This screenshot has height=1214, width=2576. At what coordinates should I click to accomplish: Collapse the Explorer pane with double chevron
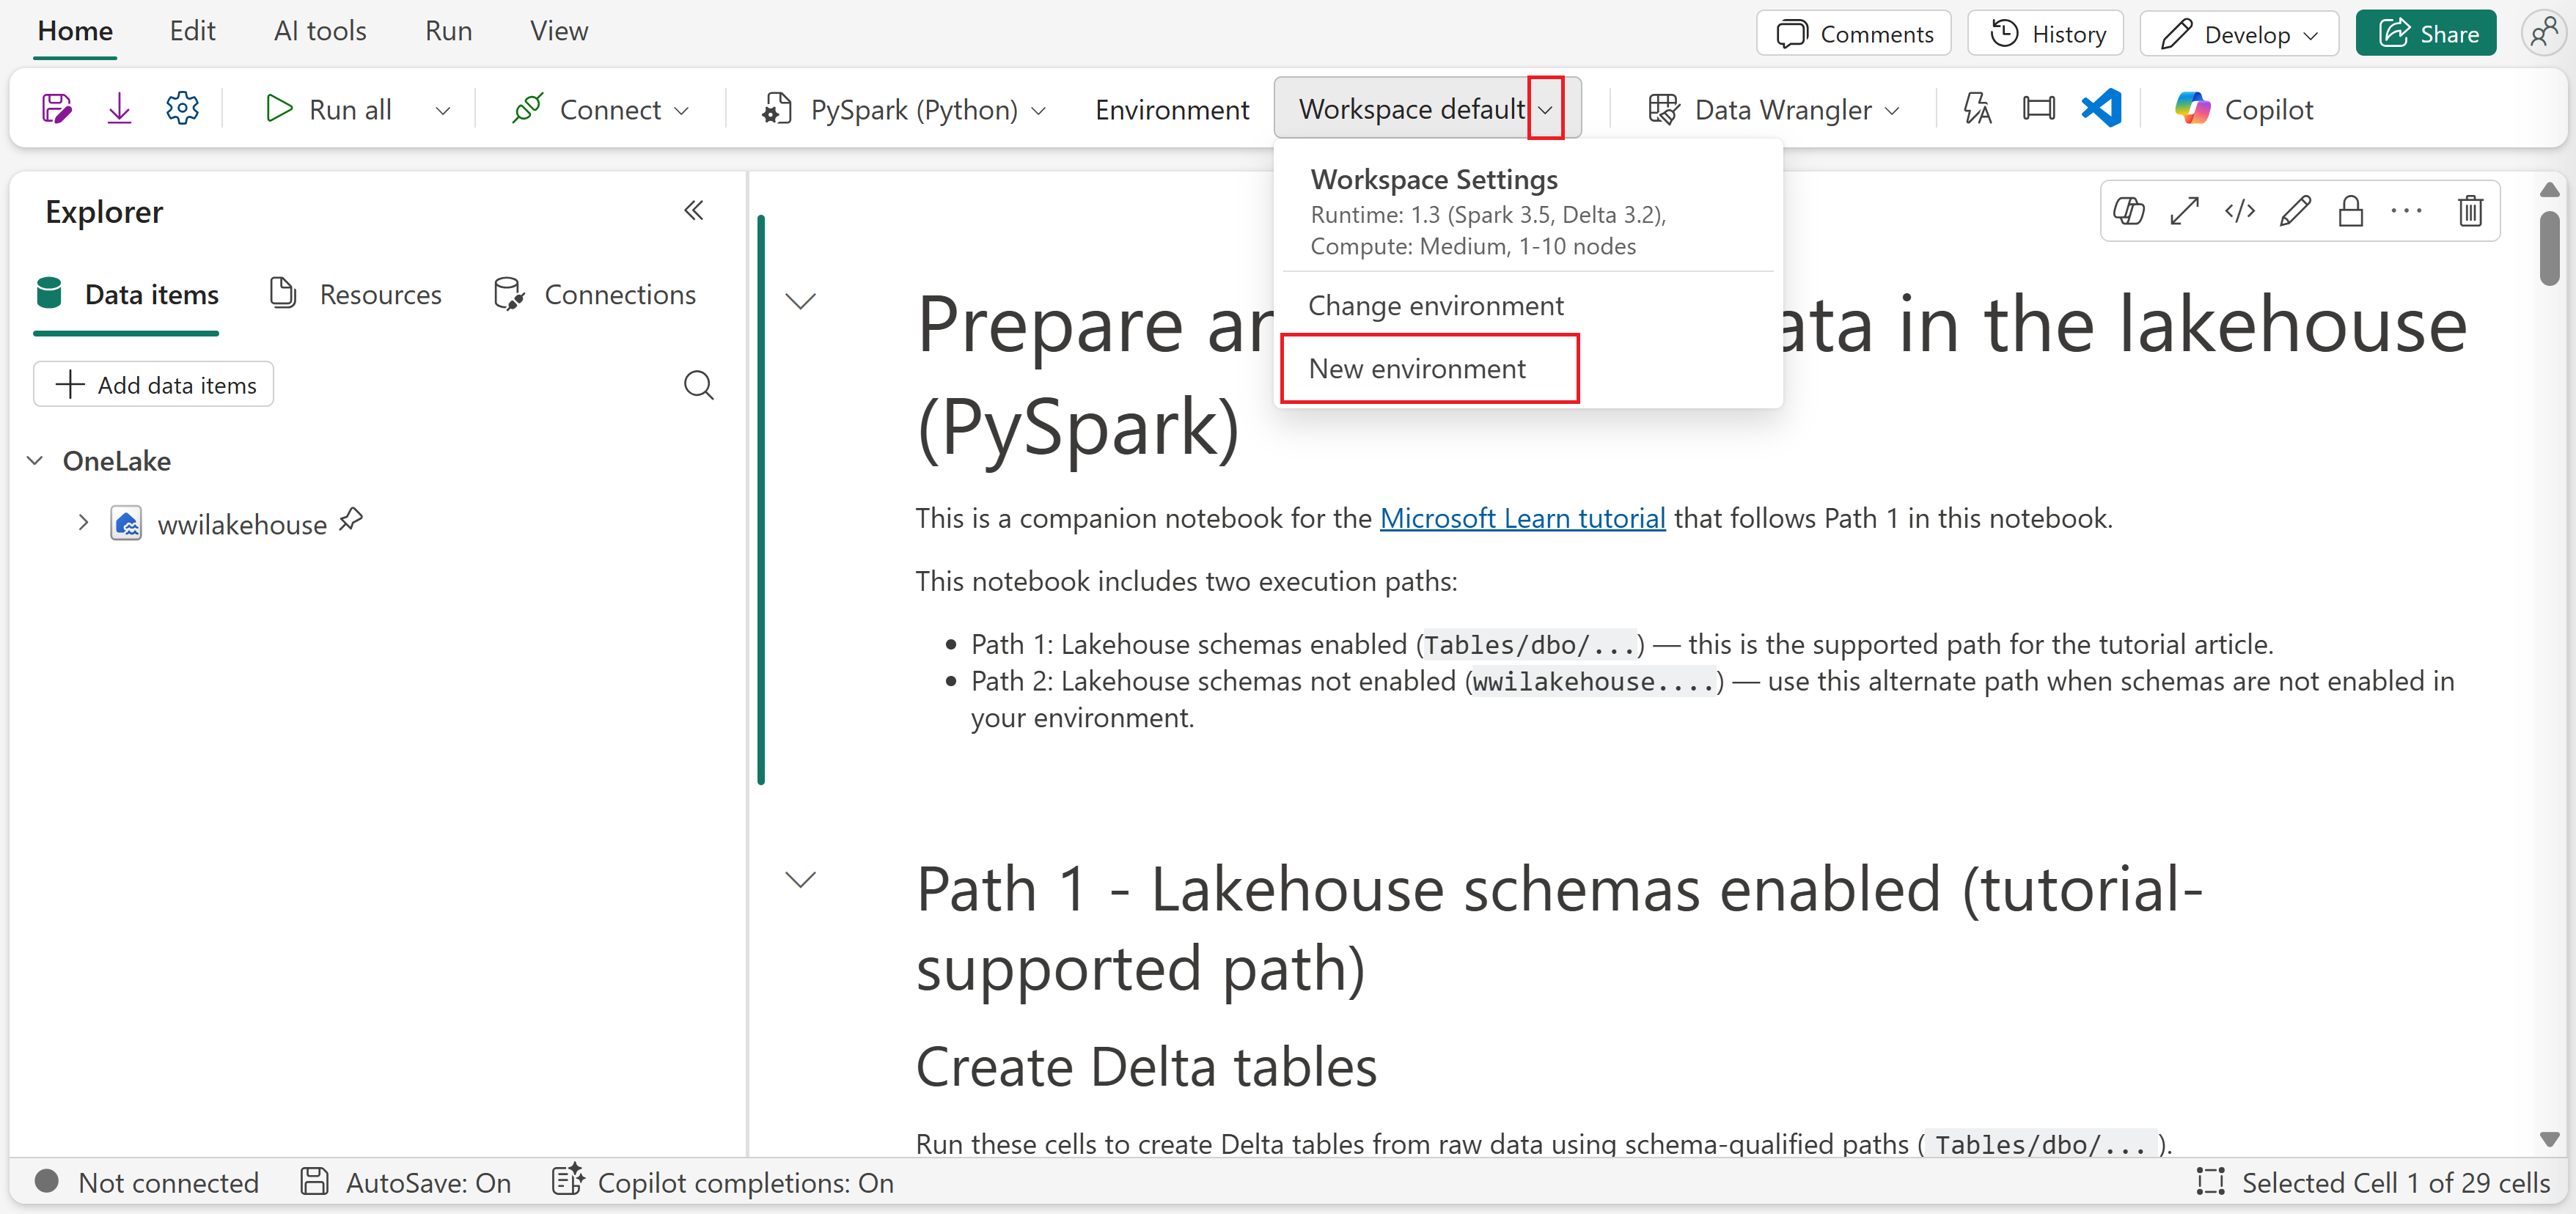point(694,211)
